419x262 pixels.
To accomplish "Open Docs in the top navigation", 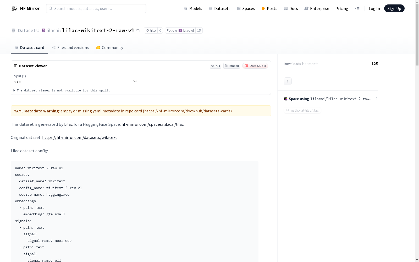I will click(291, 8).
